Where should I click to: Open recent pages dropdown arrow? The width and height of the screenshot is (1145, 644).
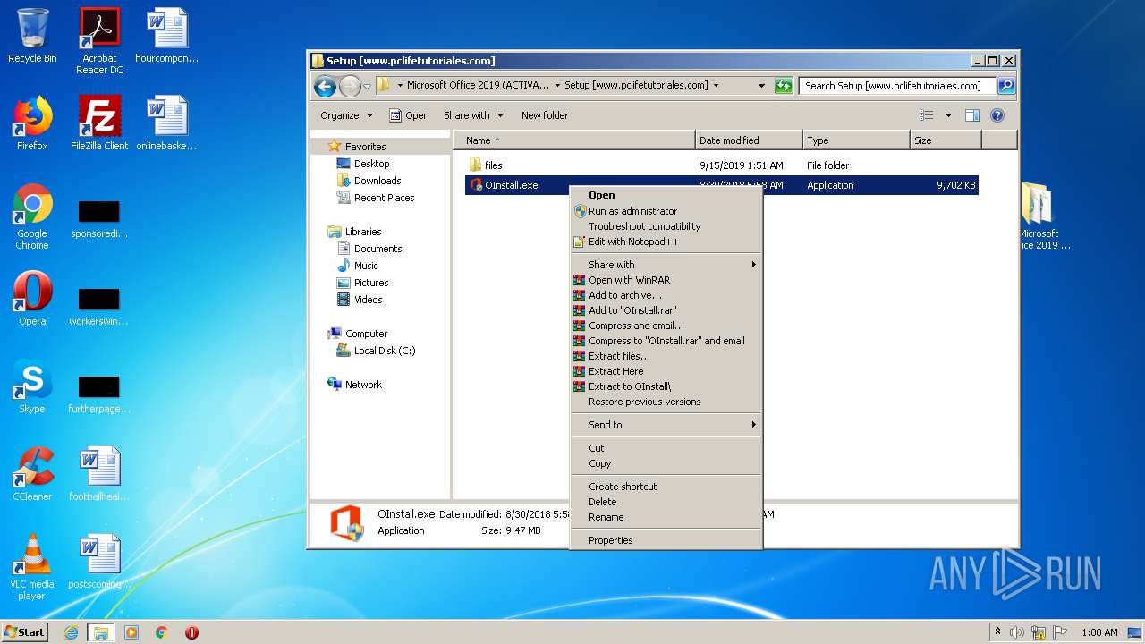point(367,87)
